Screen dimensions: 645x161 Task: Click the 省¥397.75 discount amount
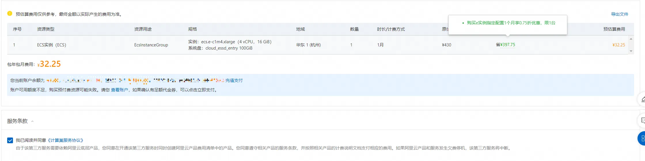[x=505, y=45]
